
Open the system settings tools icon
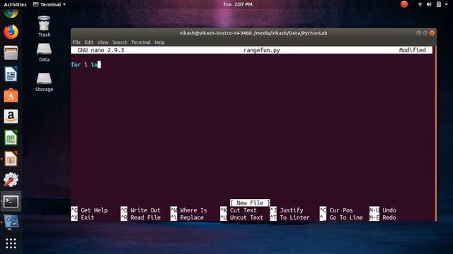click(11, 180)
